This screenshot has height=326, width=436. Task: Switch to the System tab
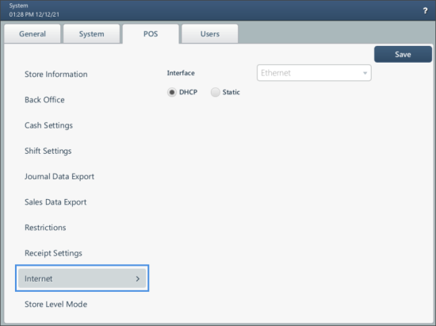tap(91, 34)
